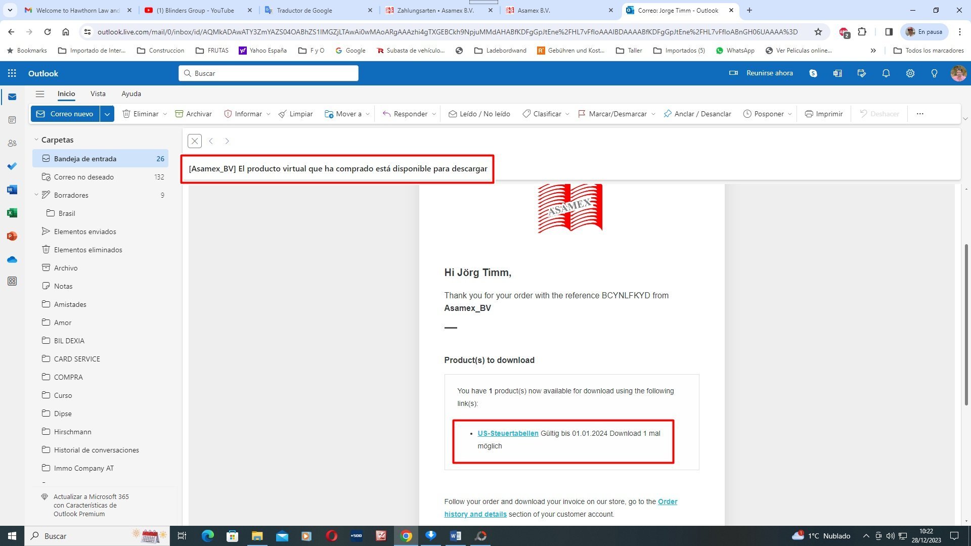The height and width of the screenshot is (546, 971).
Task: Toggle the hamburger navigation pane button
Action: click(x=40, y=94)
